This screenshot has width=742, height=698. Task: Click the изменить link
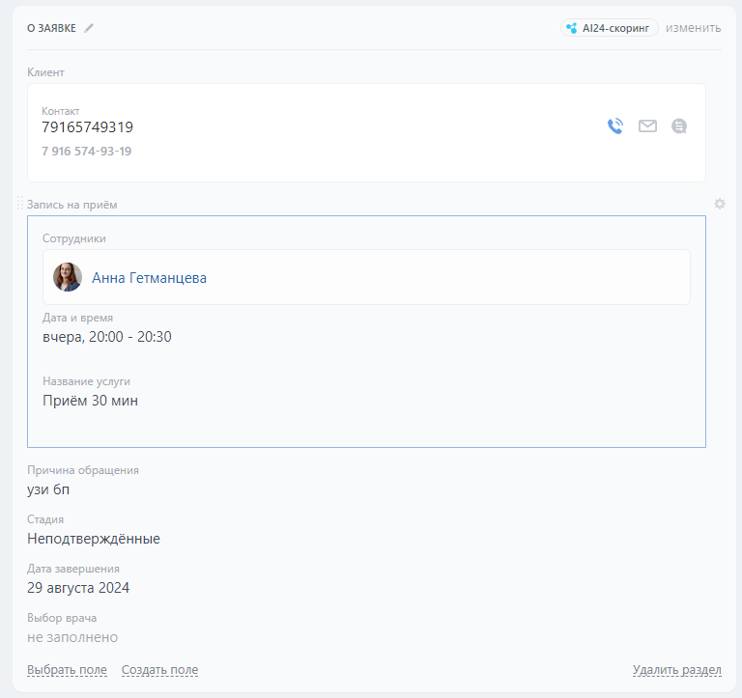(693, 28)
